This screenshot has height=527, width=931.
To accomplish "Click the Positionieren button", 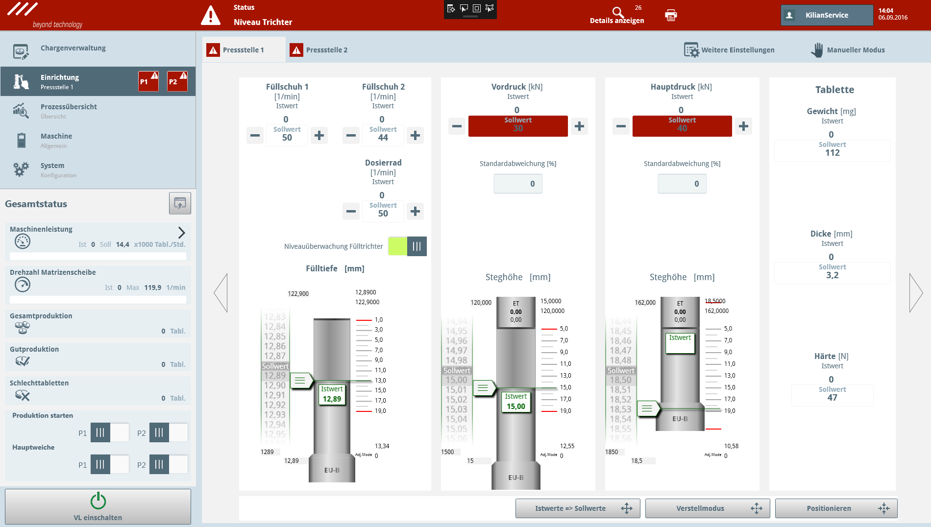I will [836, 508].
